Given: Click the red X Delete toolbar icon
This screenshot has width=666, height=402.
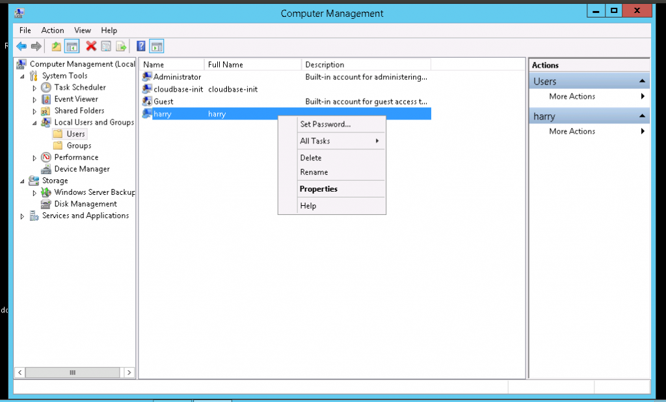Looking at the screenshot, I should point(91,46).
